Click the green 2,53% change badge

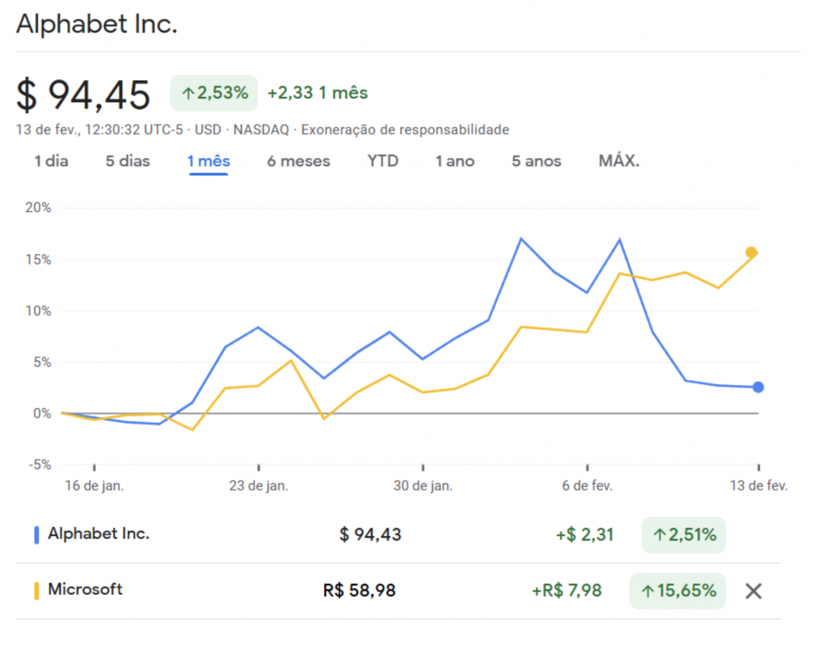click(x=214, y=93)
